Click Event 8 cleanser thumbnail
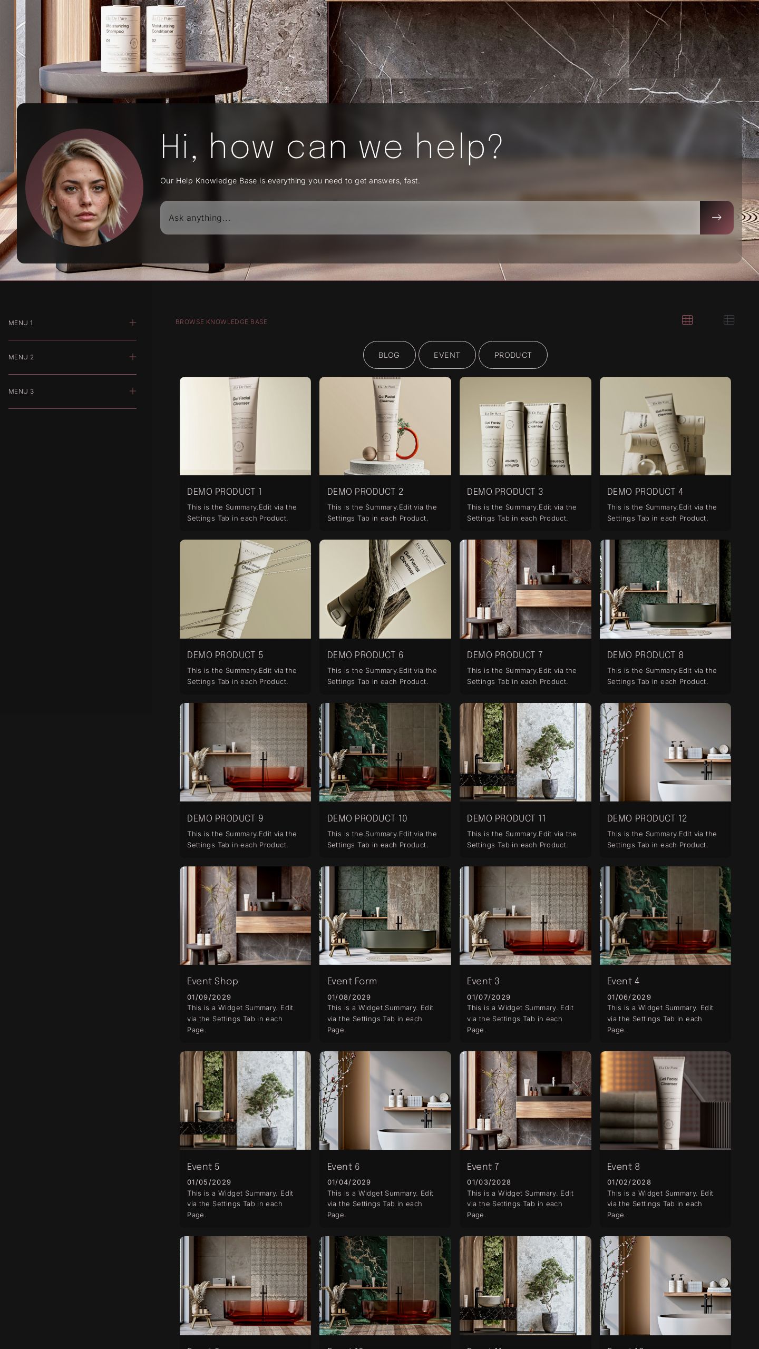Viewport: 759px width, 1349px height. 665,1100
